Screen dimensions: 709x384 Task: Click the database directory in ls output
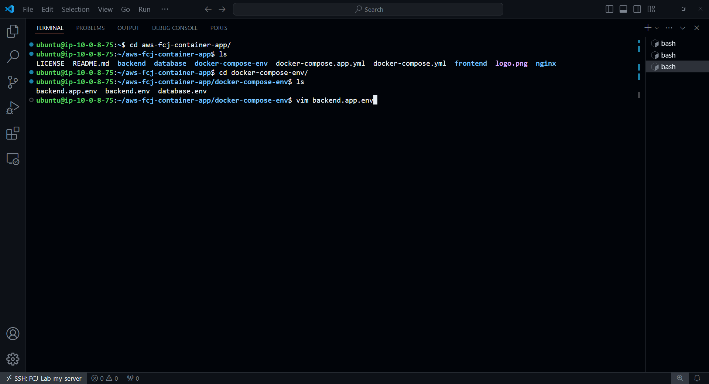[170, 64]
